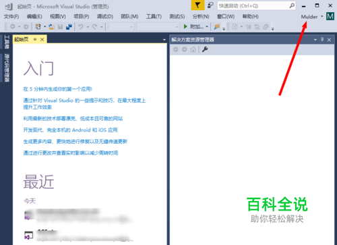Open the yellow notifications flag icon
Viewport: 337px width, 245px height.
(x=197, y=5)
